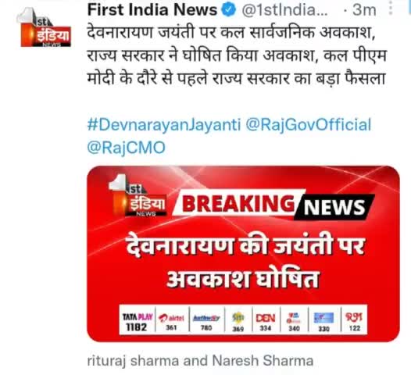Click the DEN 334 channel logo

click(x=265, y=322)
